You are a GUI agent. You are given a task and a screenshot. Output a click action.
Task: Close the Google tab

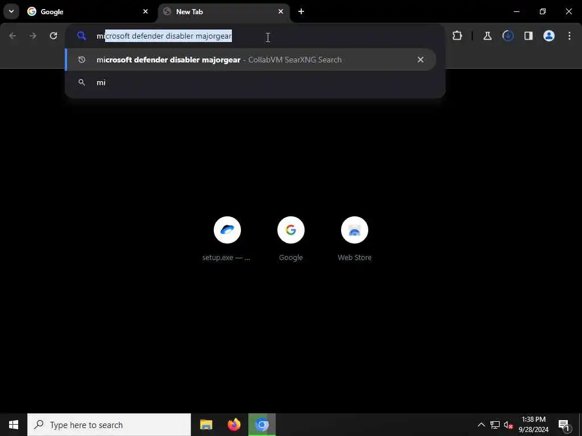point(145,11)
